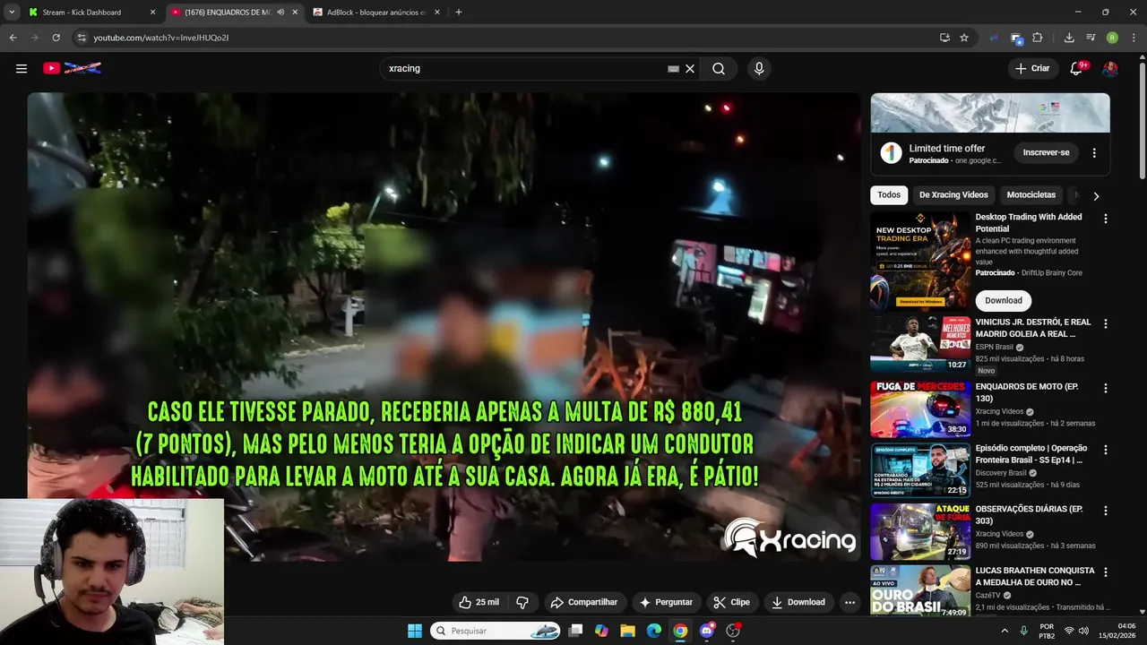Open the on-screen keyboard in search box
Viewport: 1147px width, 645px height.
point(673,68)
